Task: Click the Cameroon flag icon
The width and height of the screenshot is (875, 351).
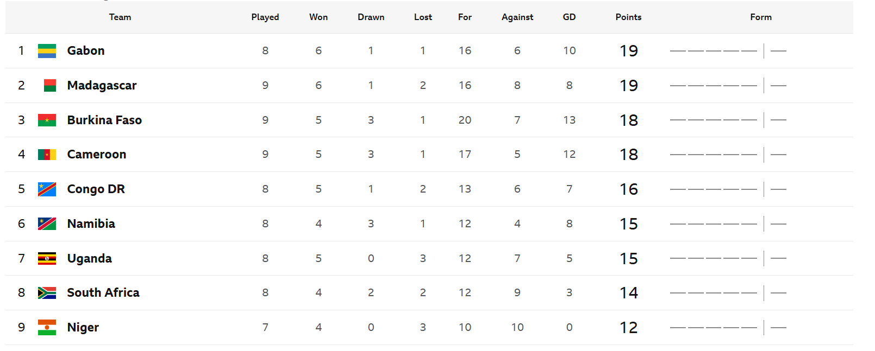Action: click(47, 155)
